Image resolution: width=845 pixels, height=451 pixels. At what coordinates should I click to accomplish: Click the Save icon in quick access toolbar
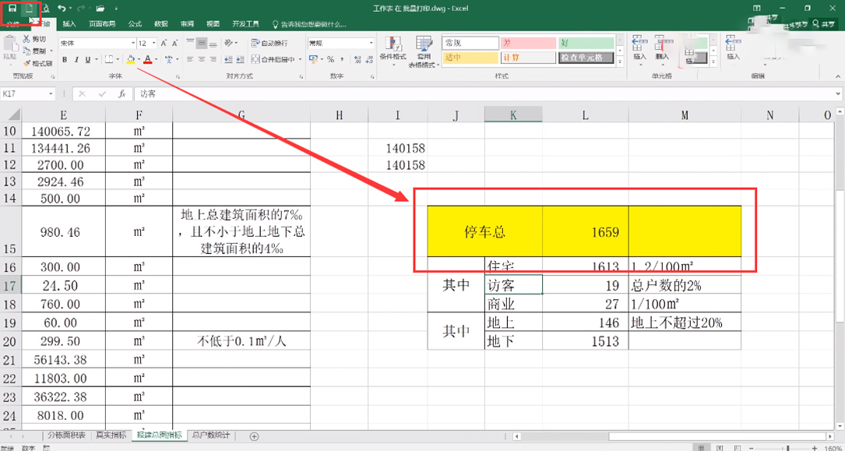point(12,8)
